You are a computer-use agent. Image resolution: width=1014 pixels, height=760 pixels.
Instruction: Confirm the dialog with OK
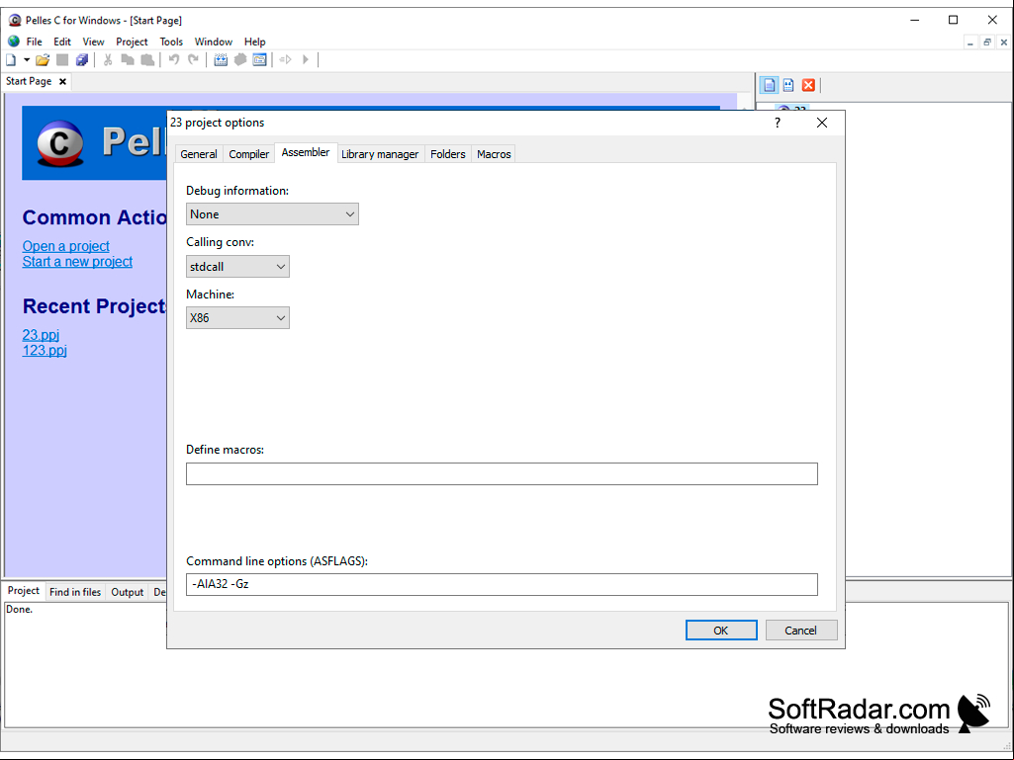[721, 631]
